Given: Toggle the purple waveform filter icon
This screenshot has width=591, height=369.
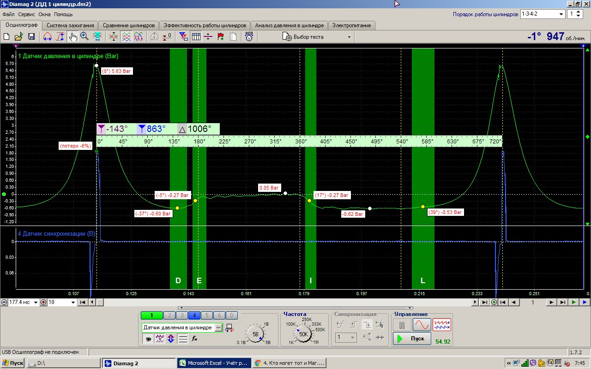Looking at the screenshot, I should (160, 339).
